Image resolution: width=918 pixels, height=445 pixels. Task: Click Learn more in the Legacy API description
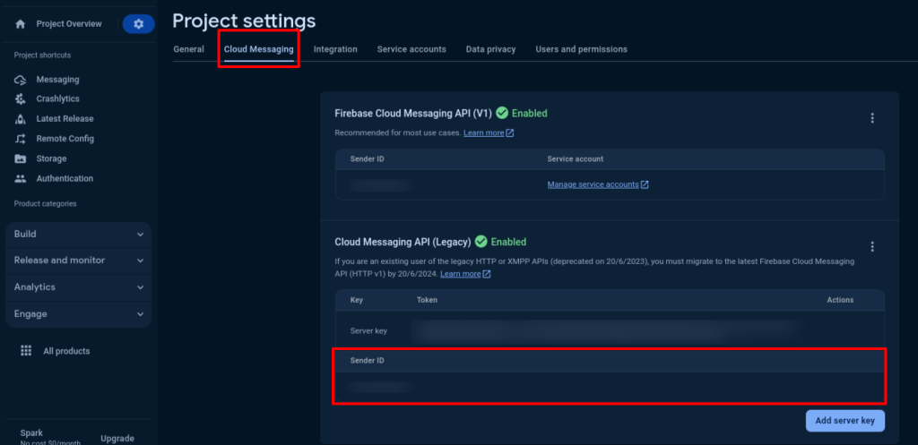tap(461, 274)
